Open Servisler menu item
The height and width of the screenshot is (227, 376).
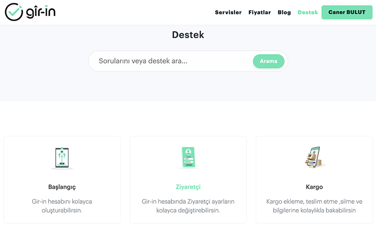click(x=228, y=12)
